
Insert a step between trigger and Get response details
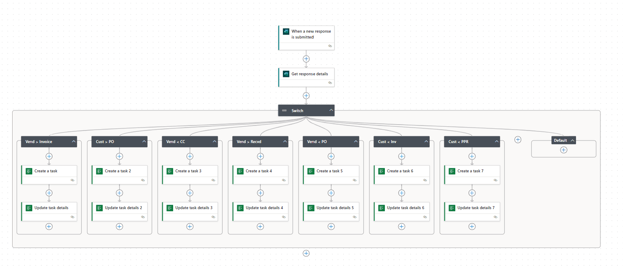pos(306,59)
